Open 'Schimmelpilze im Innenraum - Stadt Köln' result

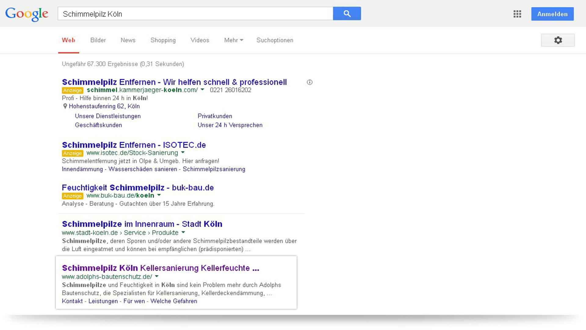(142, 224)
